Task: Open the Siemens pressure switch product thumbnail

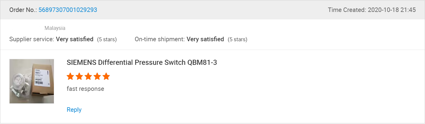Action: [32, 81]
